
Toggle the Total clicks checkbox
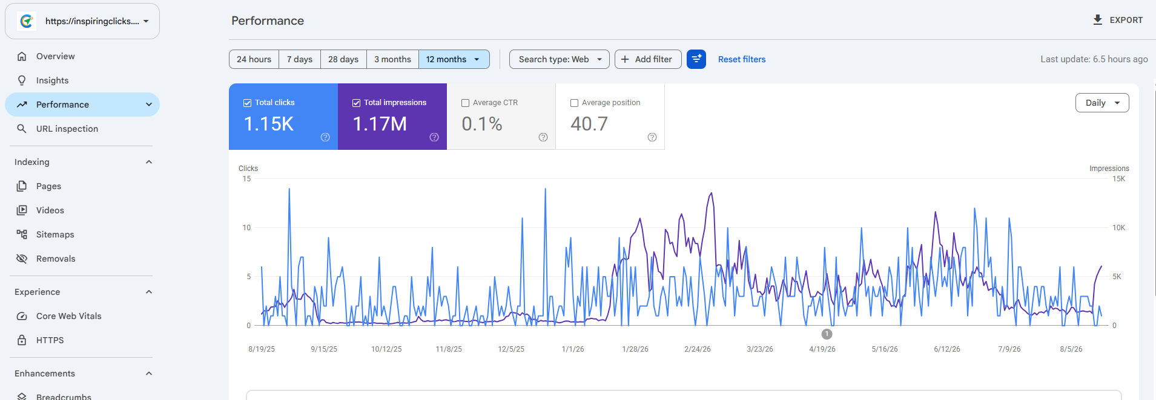coord(247,103)
